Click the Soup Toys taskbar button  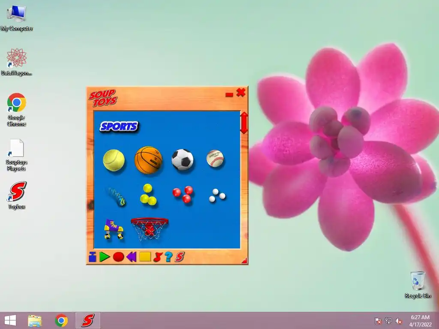(x=87, y=320)
